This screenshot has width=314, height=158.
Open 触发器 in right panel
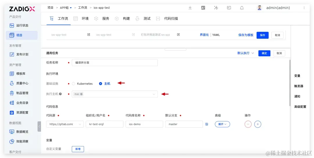299,86
